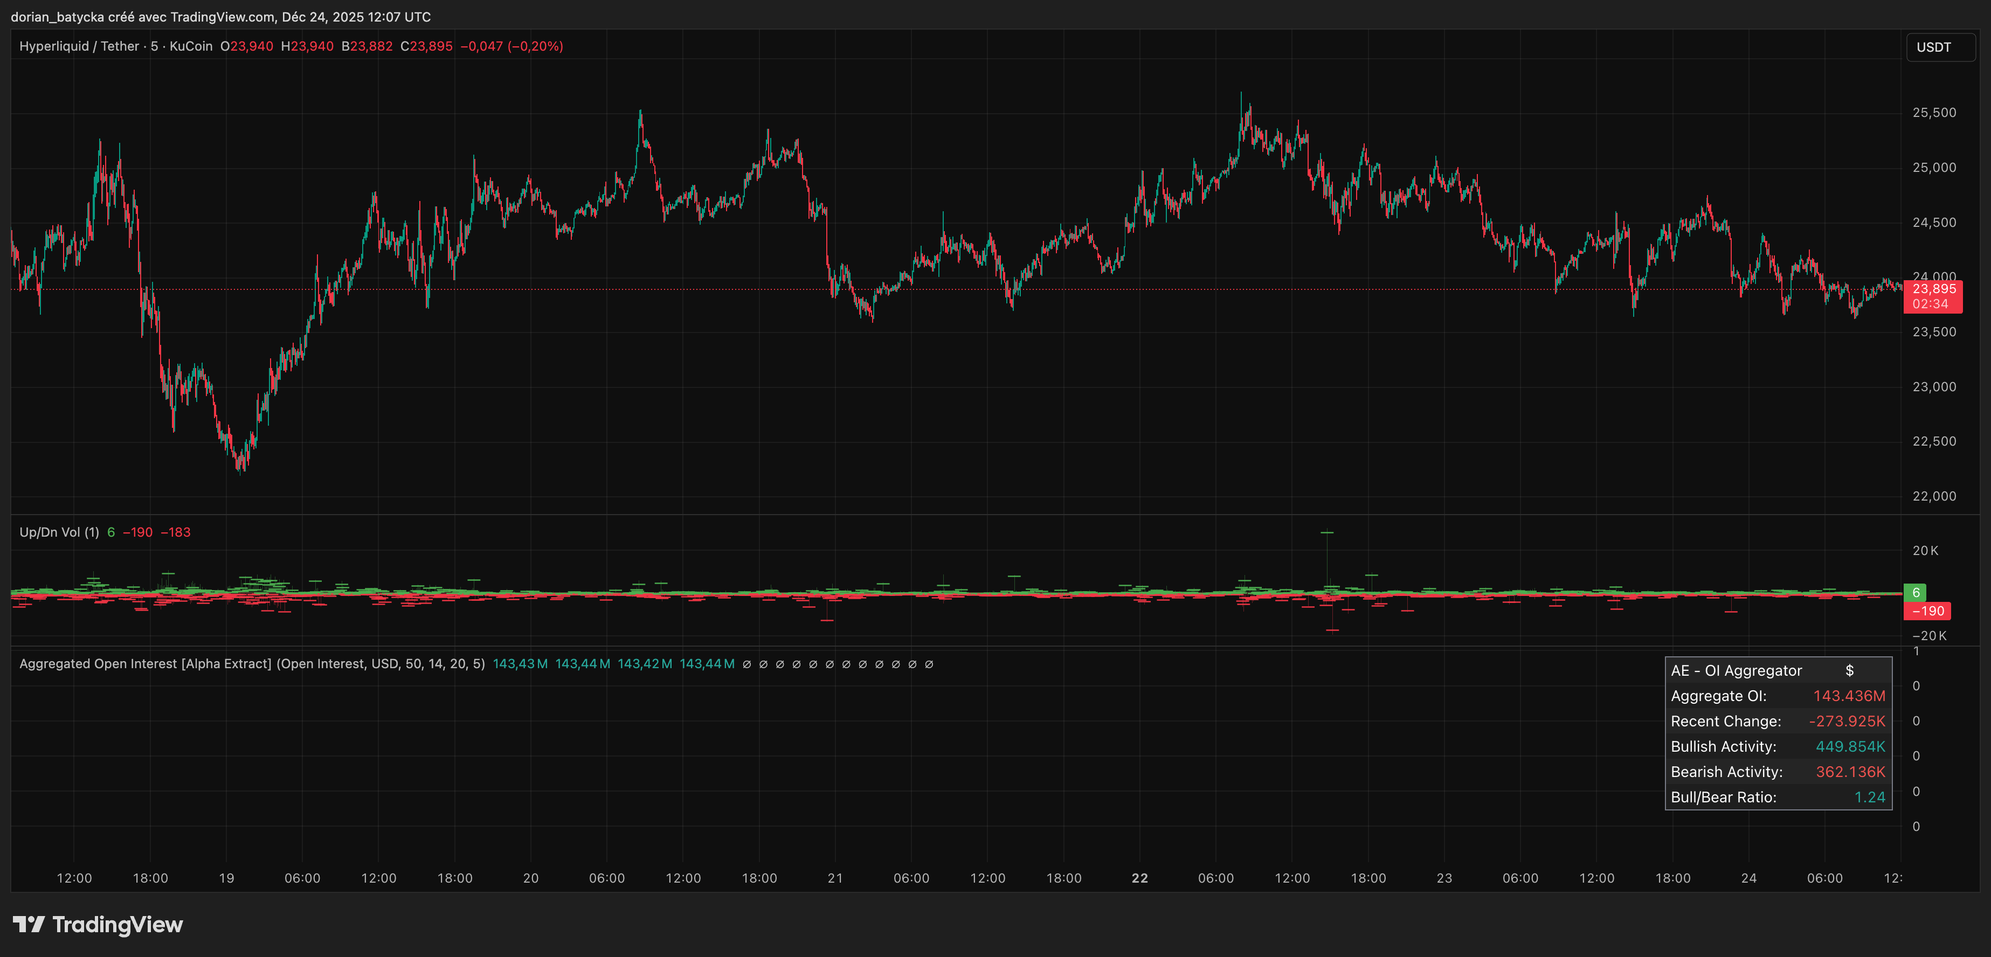The image size is (1991, 957).
Task: Select the Hyperliquid / Tether symbol title
Action: [79, 46]
